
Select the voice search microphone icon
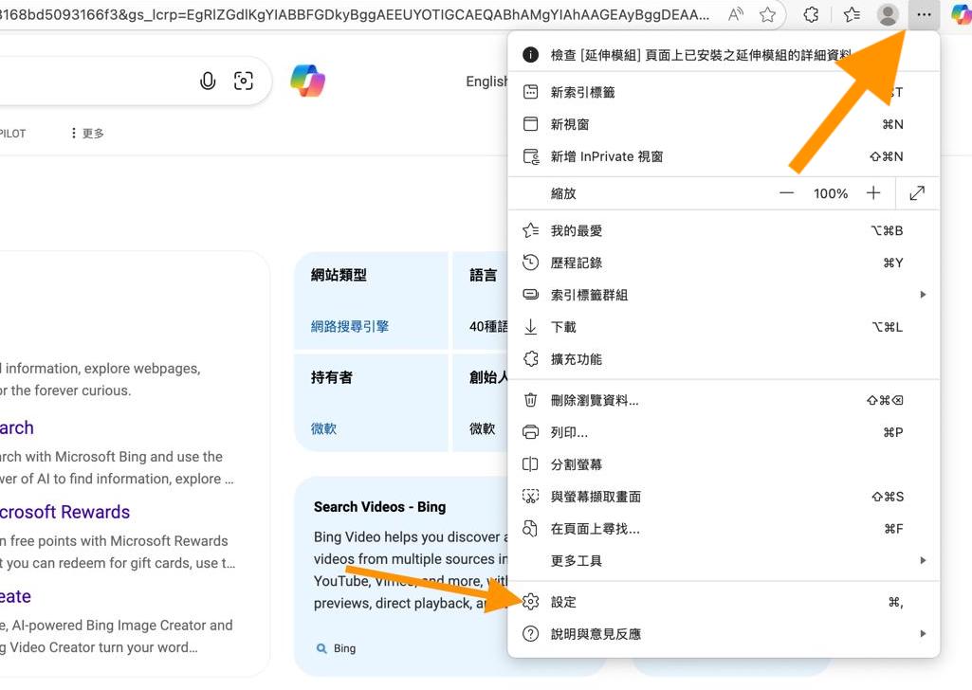(208, 81)
